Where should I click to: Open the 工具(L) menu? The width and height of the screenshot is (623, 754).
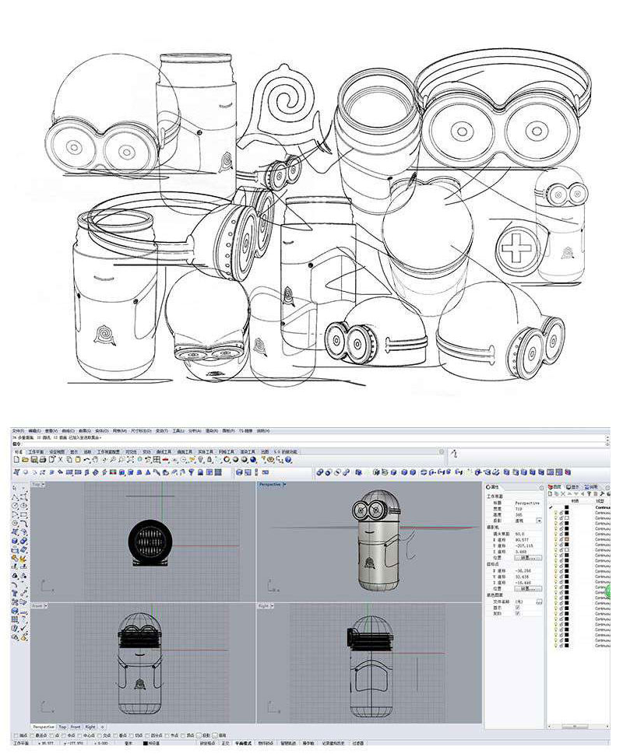[x=178, y=431]
